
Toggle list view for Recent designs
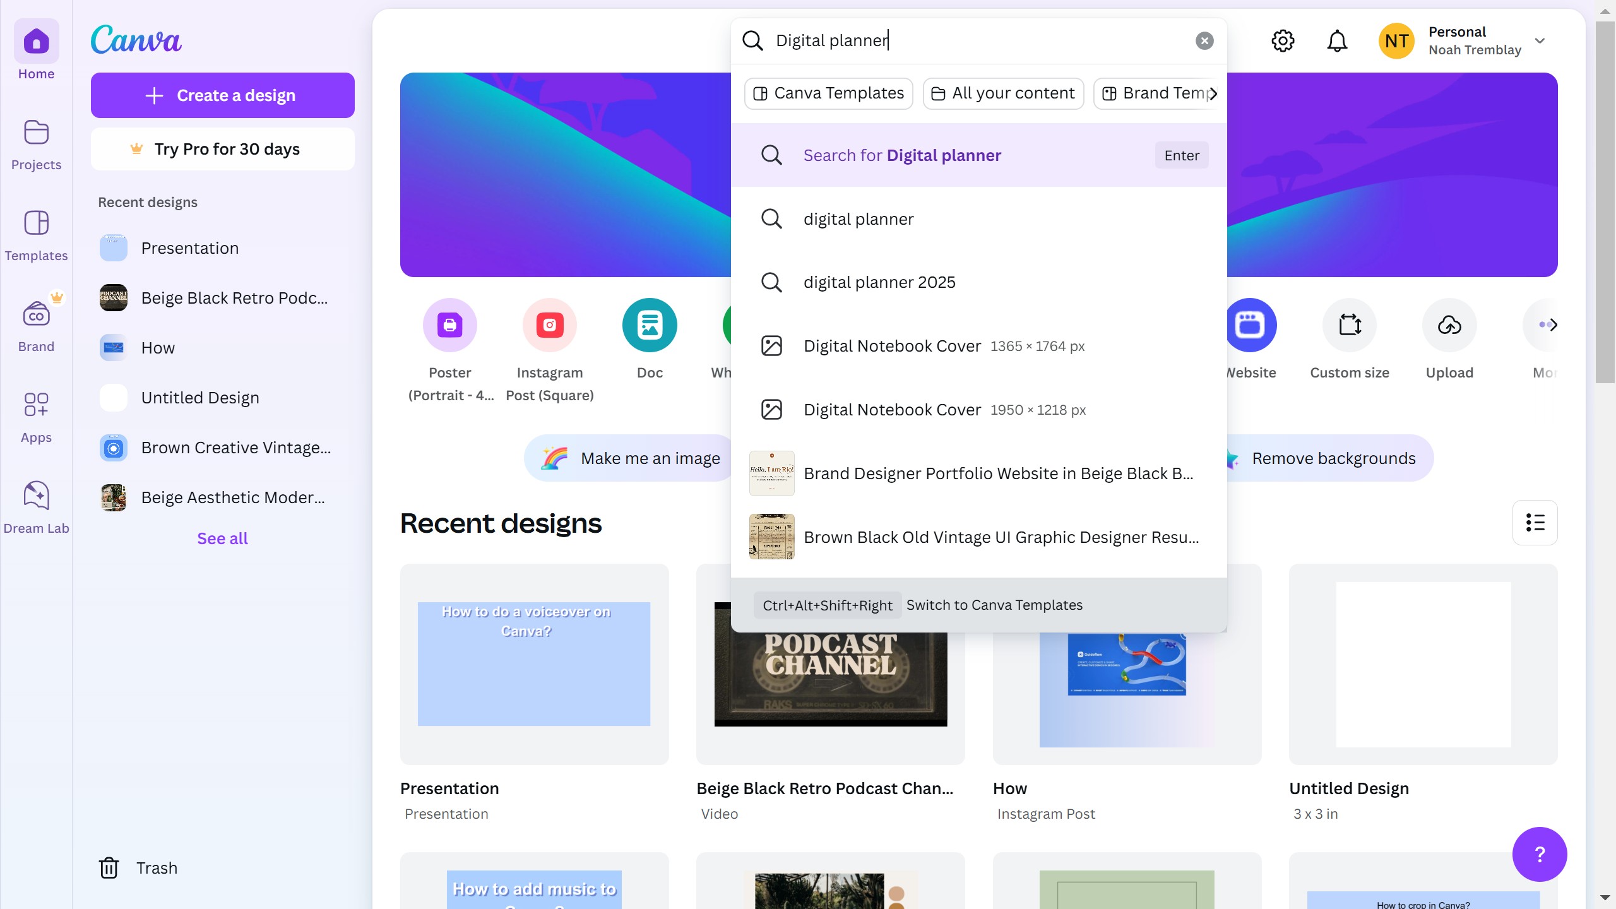pyautogui.click(x=1535, y=523)
